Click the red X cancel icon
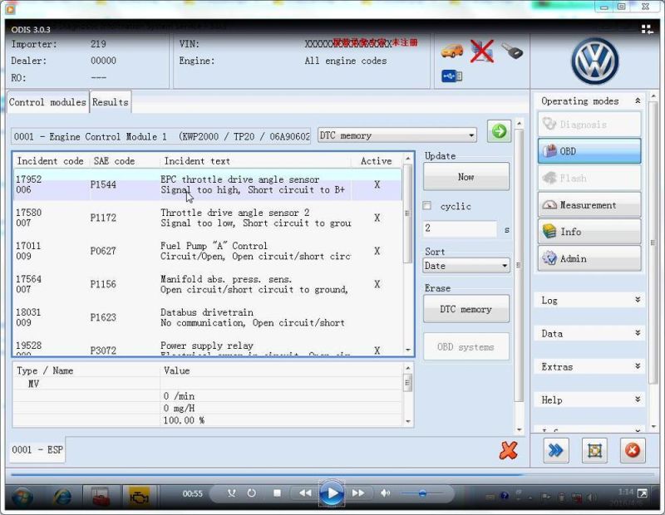 point(508,450)
